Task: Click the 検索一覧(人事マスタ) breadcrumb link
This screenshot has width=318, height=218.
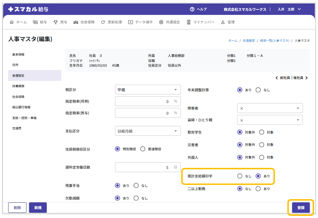Action: [275, 41]
